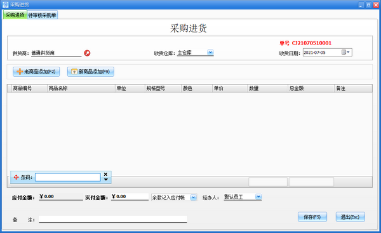Image resolution: width=381 pixels, height=233 pixels.
Task: Switch to the 待审核采购单 tab
Action: (43, 15)
